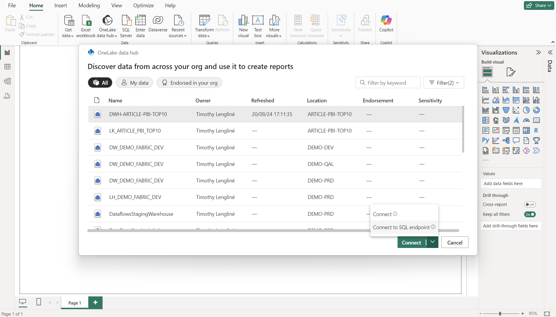Open Table view in left sidebar
Viewport: 556px width, 317px height.
[x=7, y=67]
